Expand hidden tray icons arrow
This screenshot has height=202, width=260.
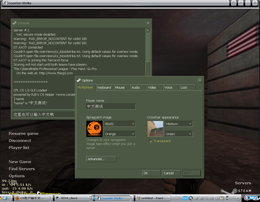238,198
